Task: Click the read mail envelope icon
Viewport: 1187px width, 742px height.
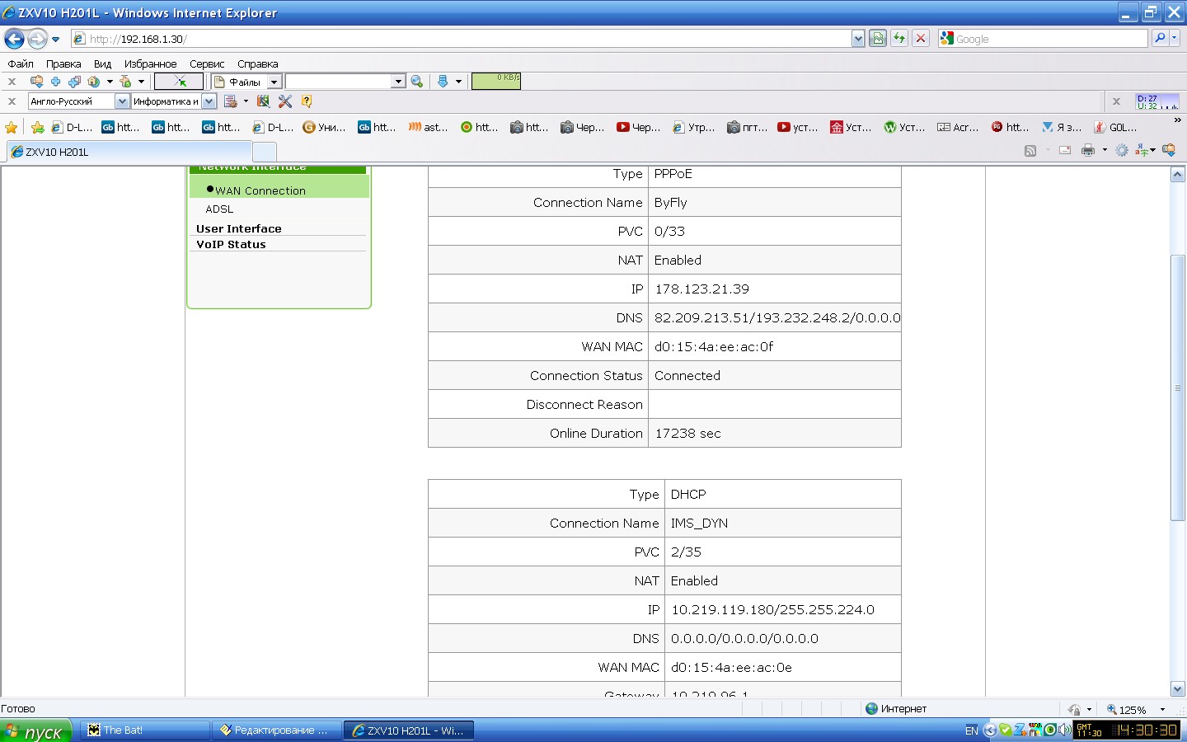Action: tap(1065, 150)
